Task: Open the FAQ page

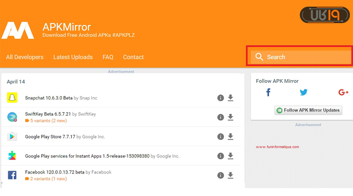Action: click(108, 57)
